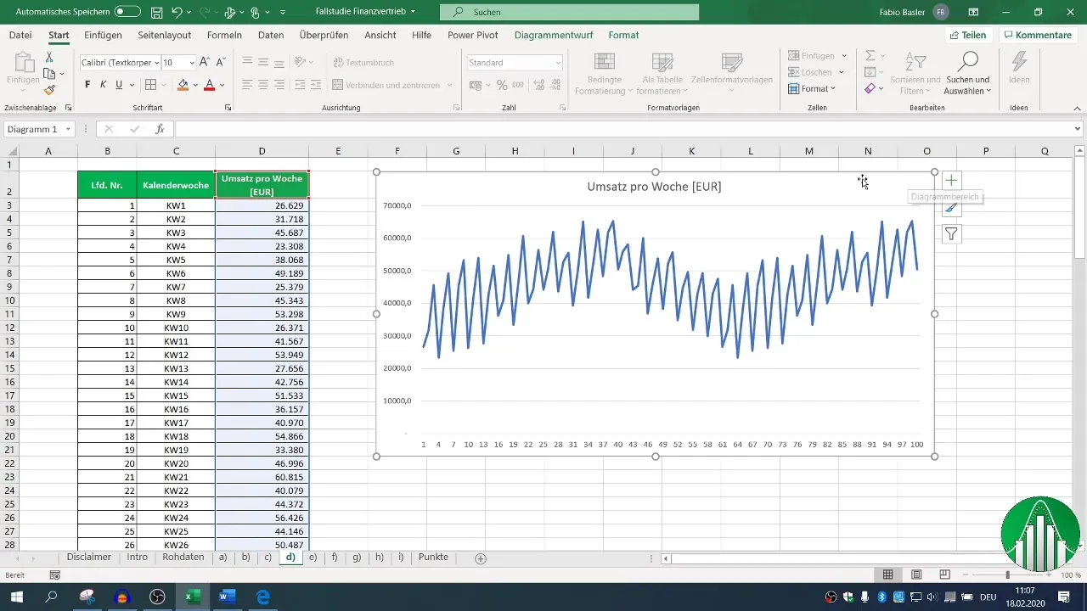Screen dimensions: 1087x611
Task: Click Suchen search box in title bar
Action: 569,13
